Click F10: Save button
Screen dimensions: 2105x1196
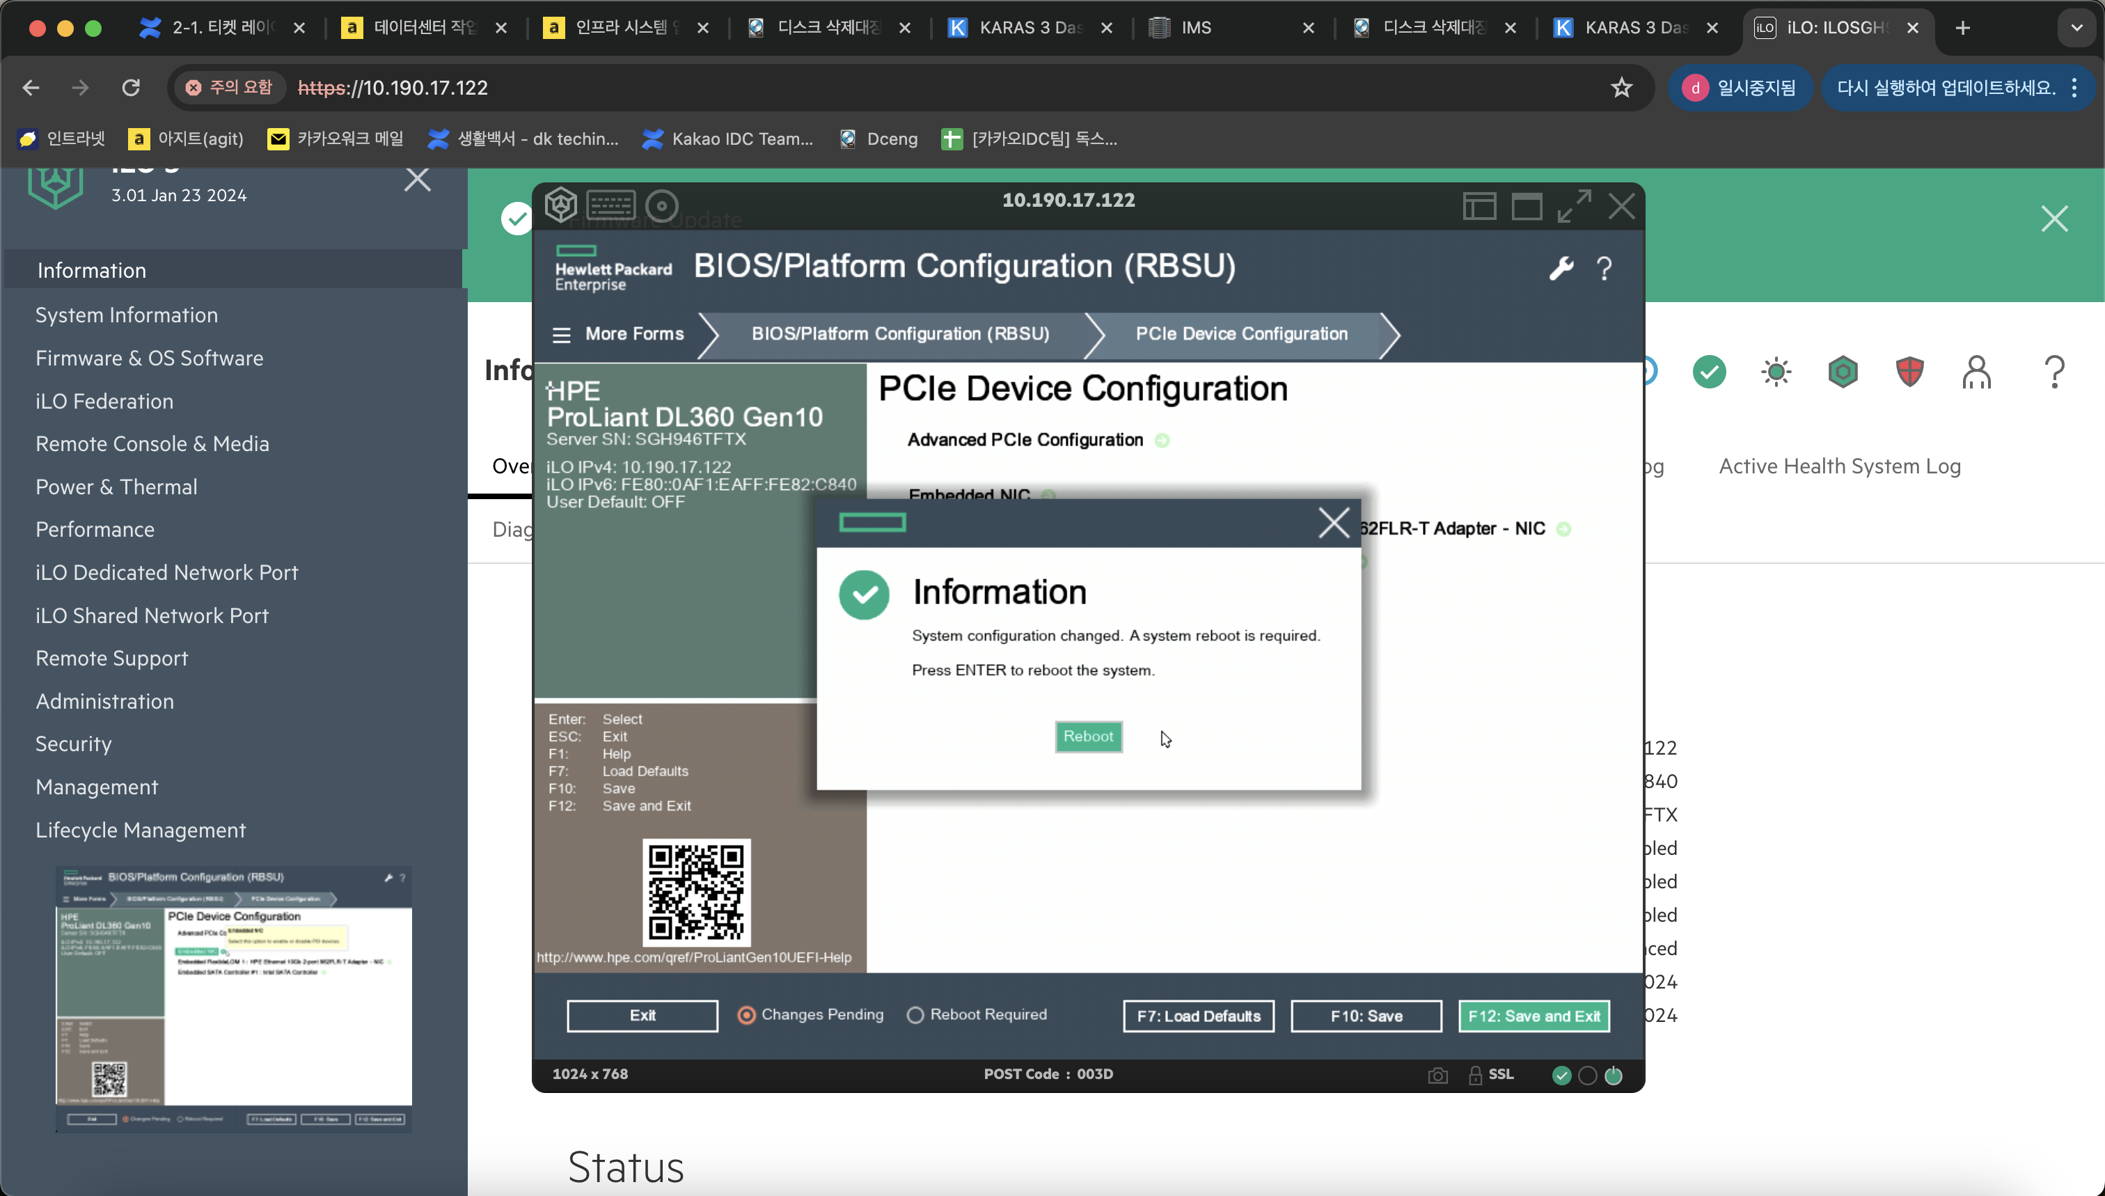[x=1366, y=1016]
